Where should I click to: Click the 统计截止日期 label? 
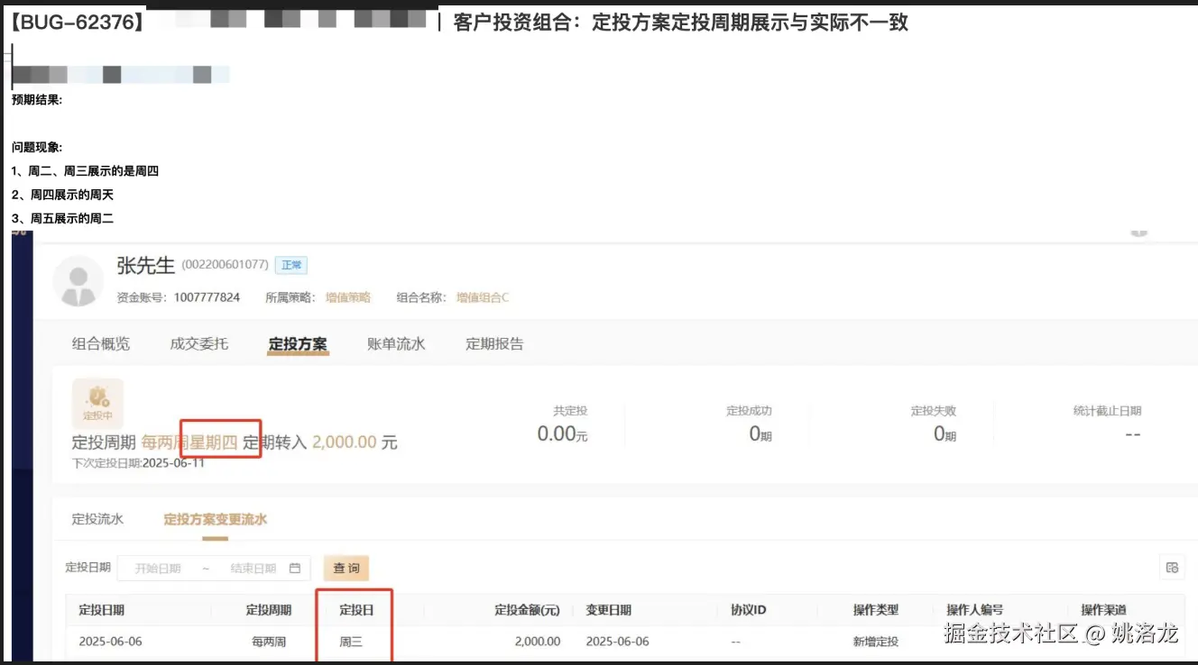[x=1107, y=411]
